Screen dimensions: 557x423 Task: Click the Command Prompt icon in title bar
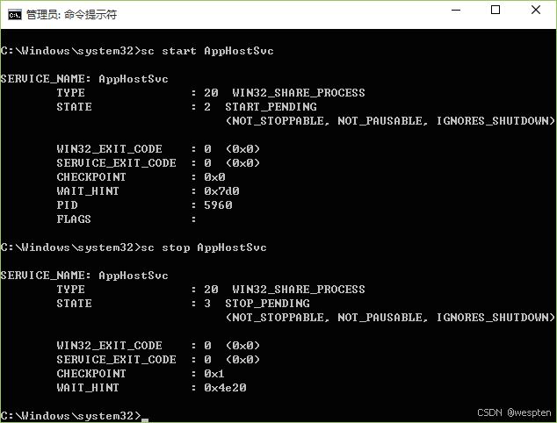15,14
